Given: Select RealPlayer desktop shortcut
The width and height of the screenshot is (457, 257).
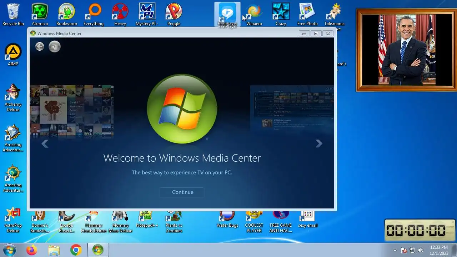Looking at the screenshot, I should 227,15.
